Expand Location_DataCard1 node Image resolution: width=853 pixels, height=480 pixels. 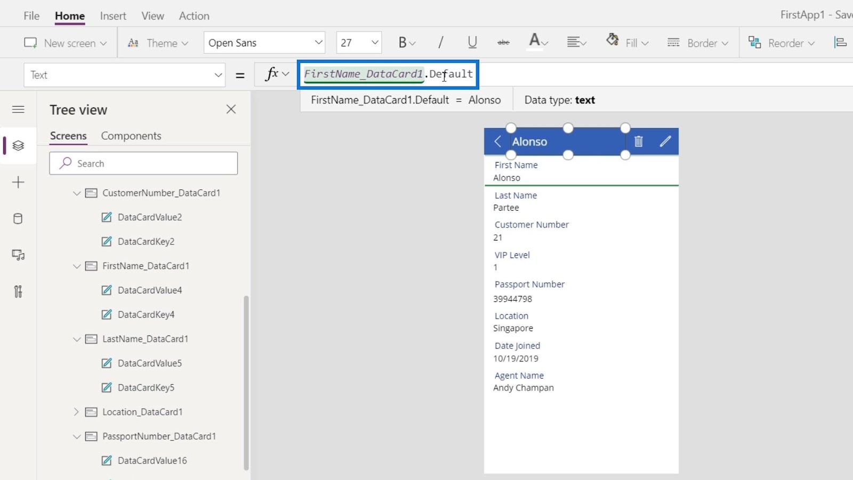point(76,412)
